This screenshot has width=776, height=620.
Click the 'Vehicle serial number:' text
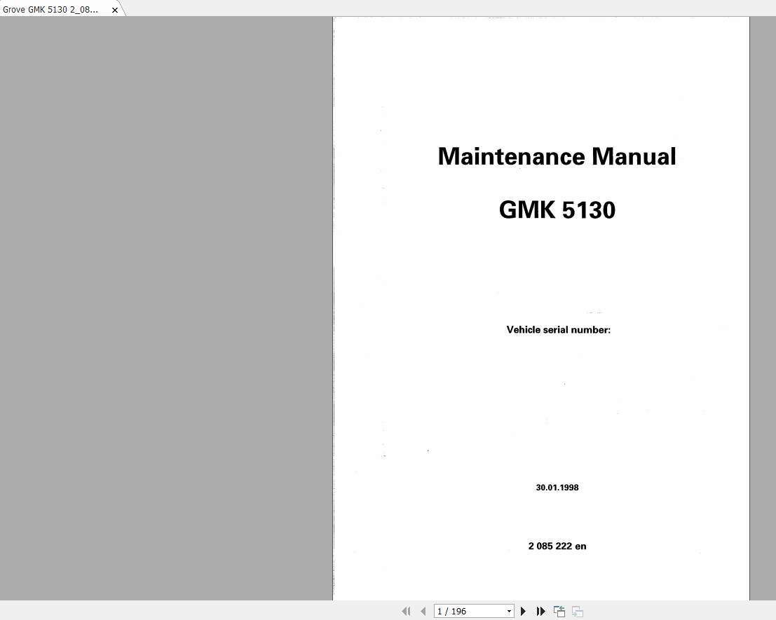558,330
